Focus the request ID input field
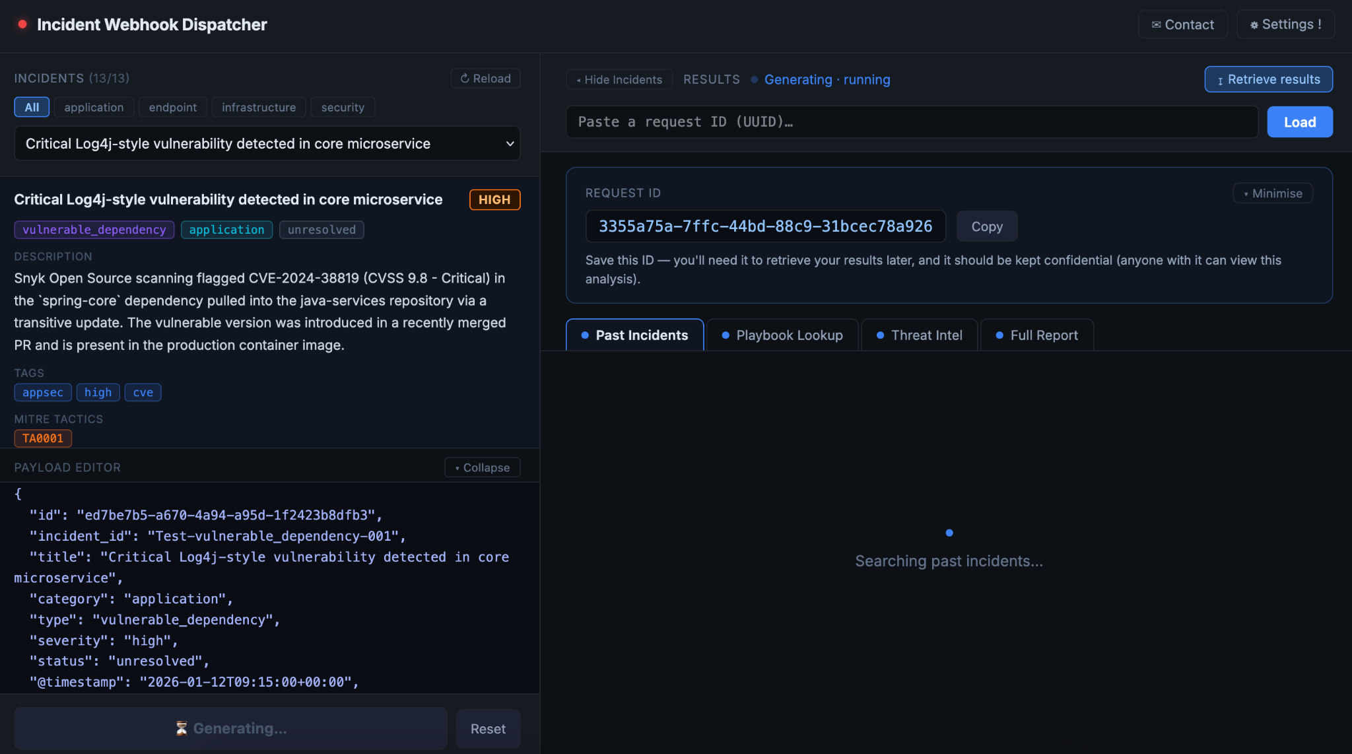 (912, 122)
